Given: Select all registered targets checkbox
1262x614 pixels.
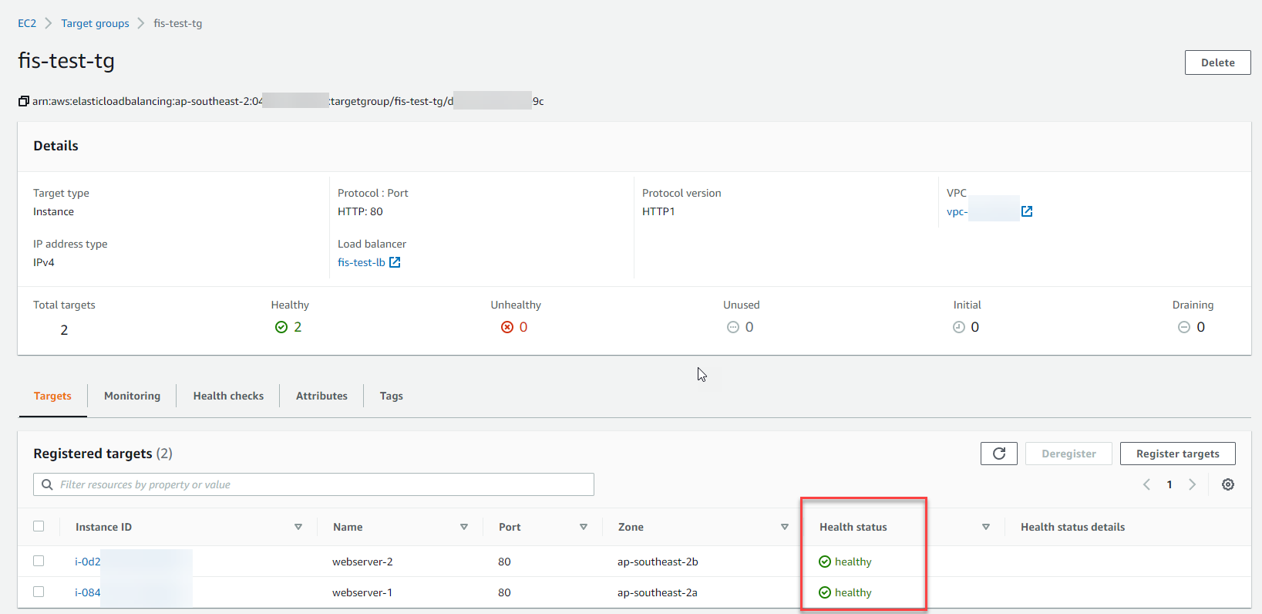Looking at the screenshot, I should [x=39, y=526].
